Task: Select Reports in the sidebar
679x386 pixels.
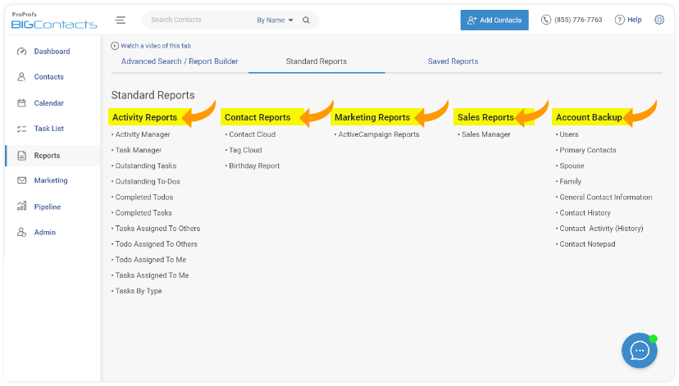Action: 48,156
